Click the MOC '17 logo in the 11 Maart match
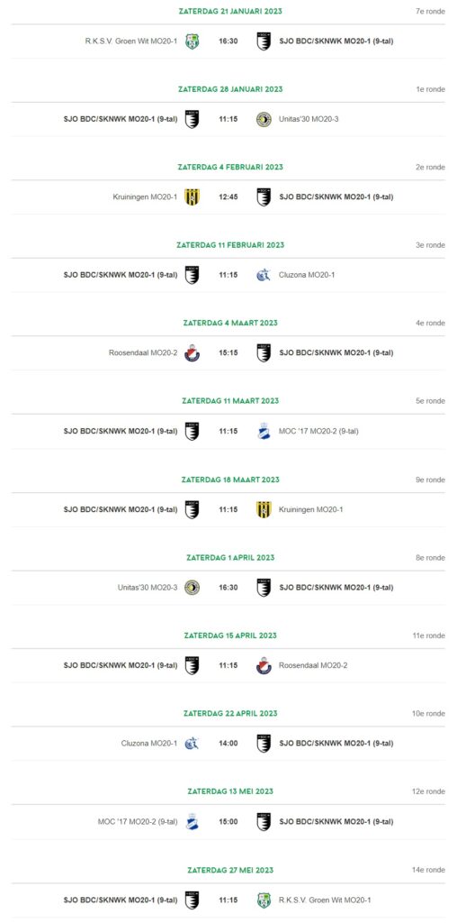 (264, 432)
